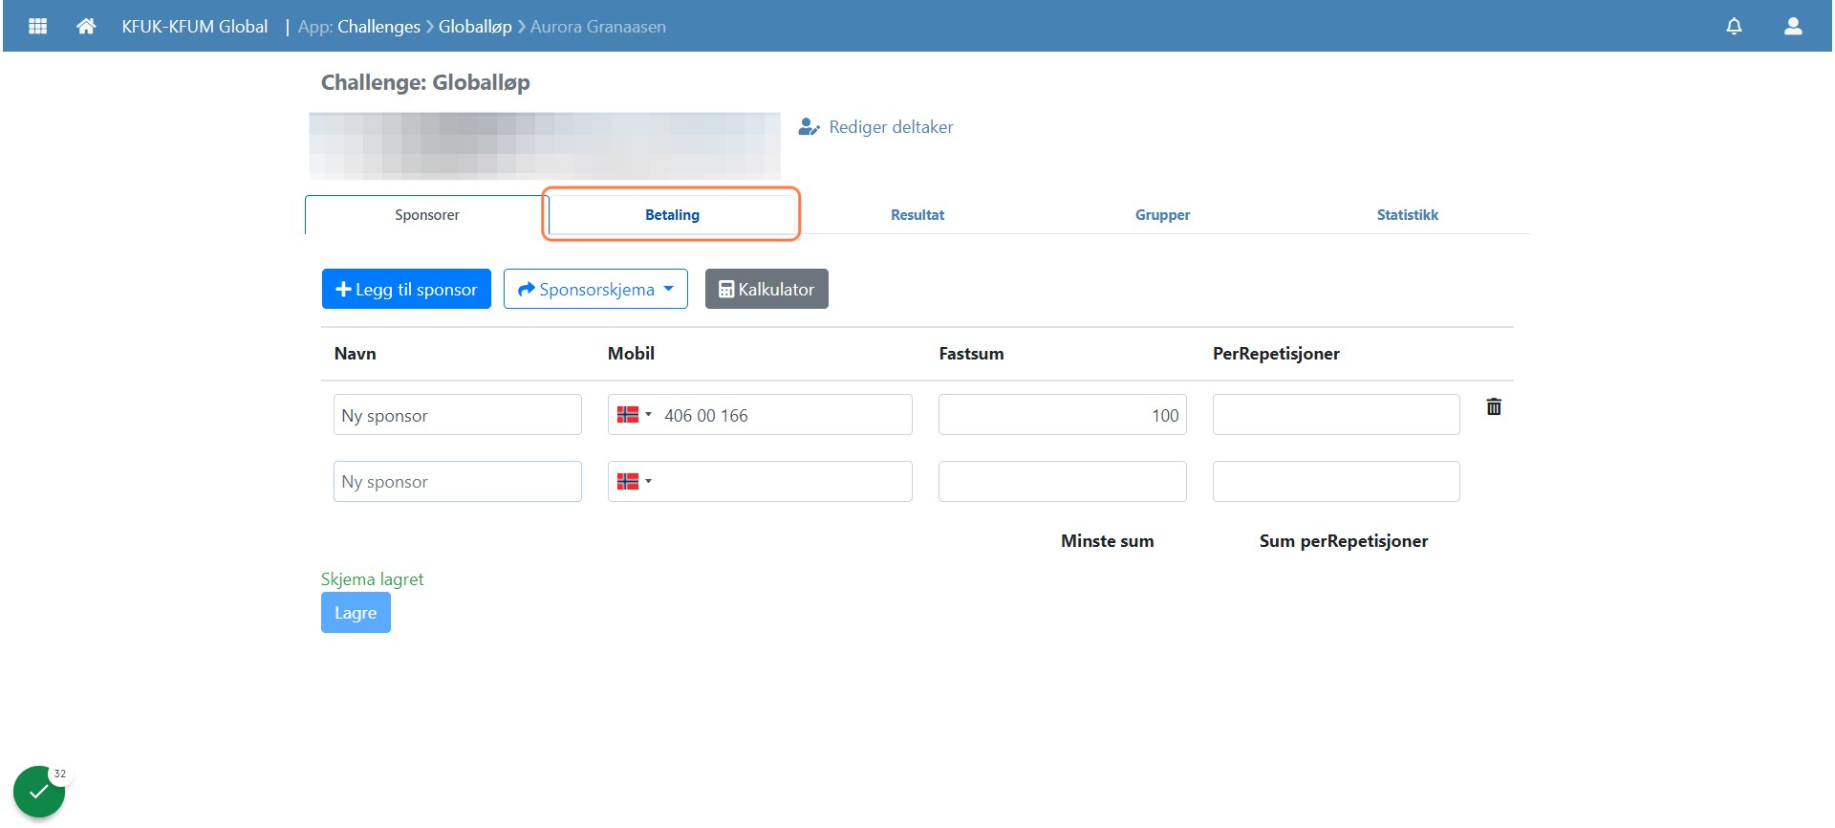The image size is (1835, 828).
Task: Focus second row Ny sponsor name field
Action: [x=458, y=482]
